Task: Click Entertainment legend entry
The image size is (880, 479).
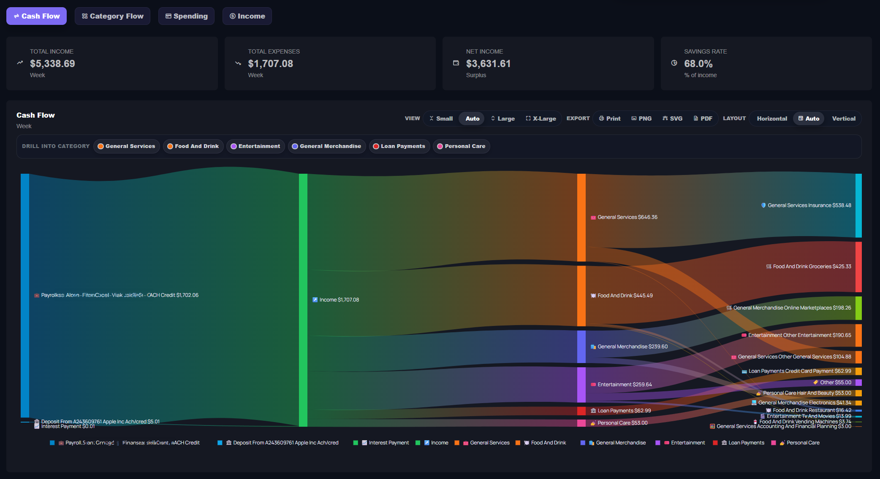Action: pyautogui.click(x=680, y=443)
